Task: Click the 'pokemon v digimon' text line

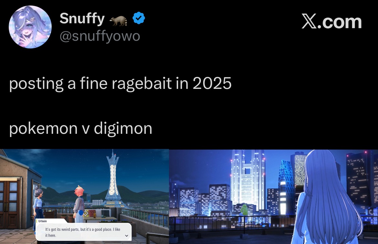Action: coord(81,129)
